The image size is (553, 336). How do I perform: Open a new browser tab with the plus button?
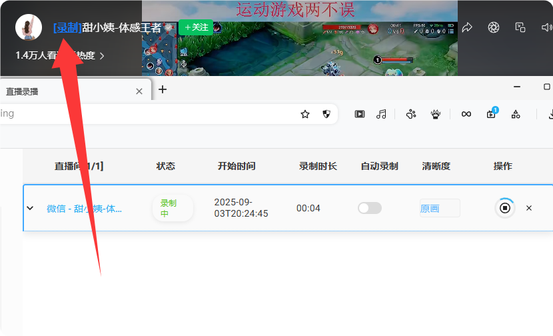point(162,89)
